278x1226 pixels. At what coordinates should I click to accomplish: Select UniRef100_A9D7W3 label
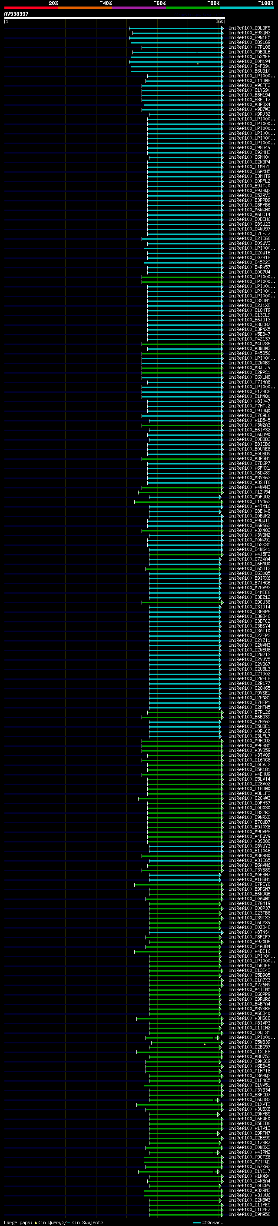pos(249,109)
